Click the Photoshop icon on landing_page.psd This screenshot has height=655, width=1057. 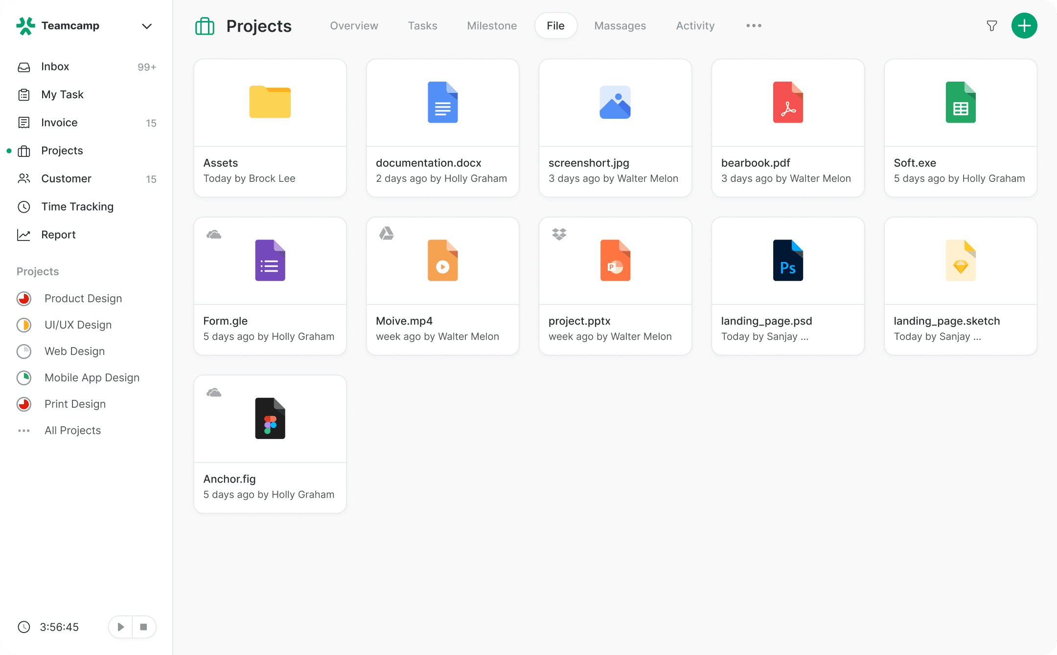(788, 260)
